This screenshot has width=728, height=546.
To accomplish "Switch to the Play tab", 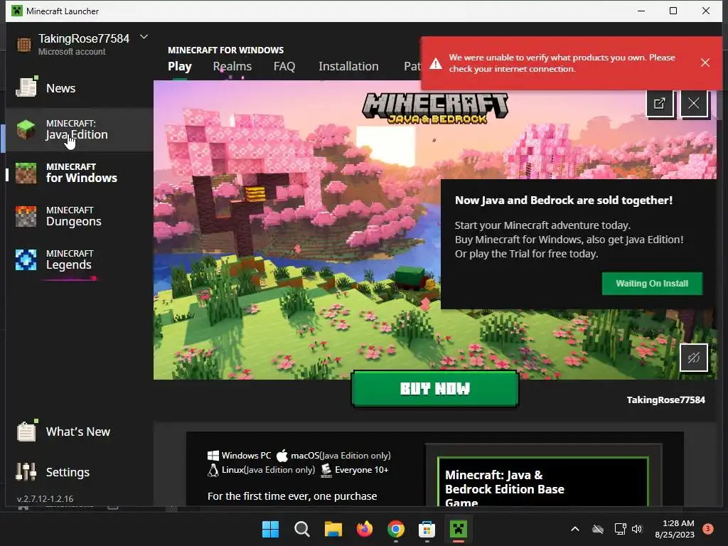I will click(x=180, y=66).
